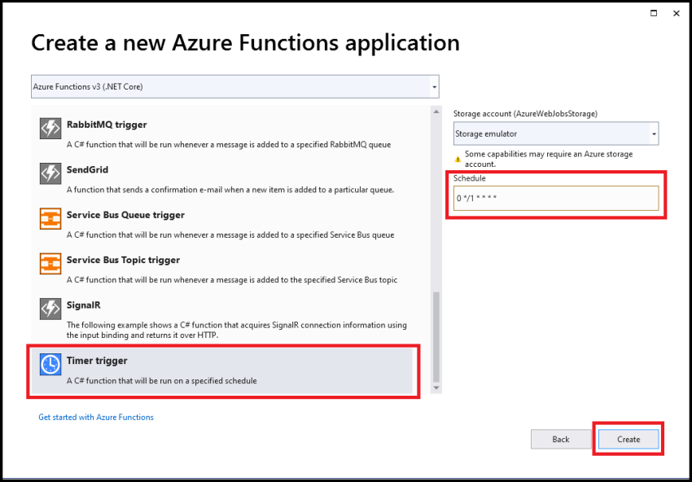This screenshot has width=692, height=482.
Task: Click the Service Bus Queue trigger icon
Action: [50, 219]
